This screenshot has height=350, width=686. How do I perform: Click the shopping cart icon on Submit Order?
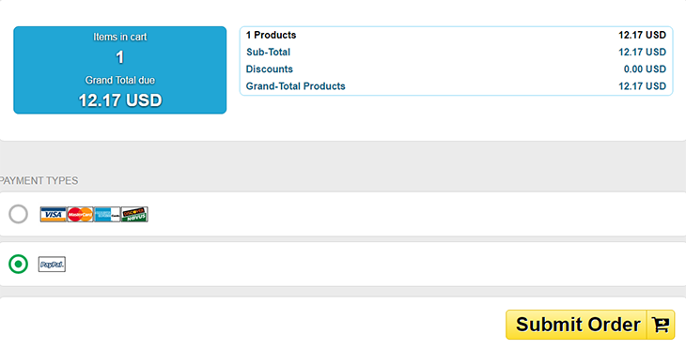[661, 325]
